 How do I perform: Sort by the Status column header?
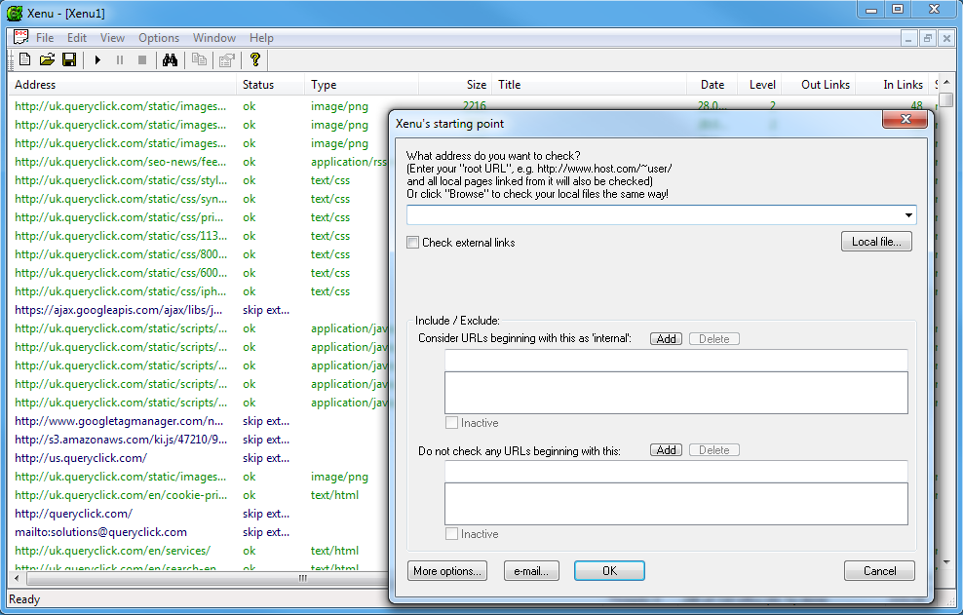point(270,85)
